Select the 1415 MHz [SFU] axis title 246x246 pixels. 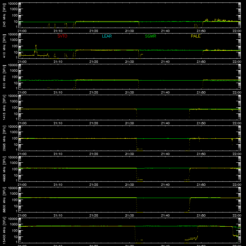point(4,107)
